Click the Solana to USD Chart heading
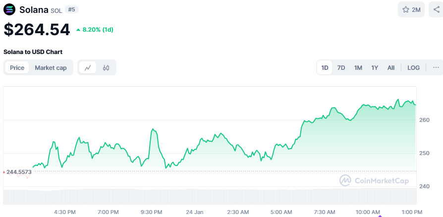443x217 pixels. (x=33, y=52)
